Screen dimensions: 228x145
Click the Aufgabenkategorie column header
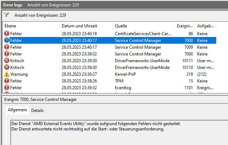click(205, 26)
